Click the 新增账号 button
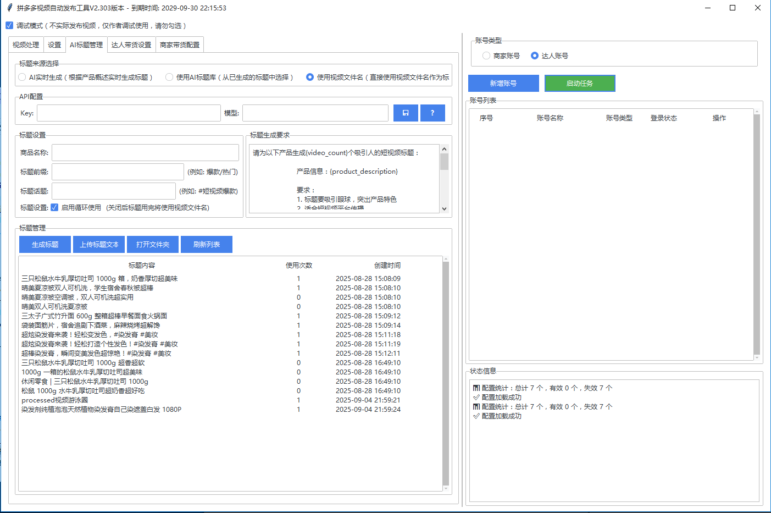 (503, 83)
